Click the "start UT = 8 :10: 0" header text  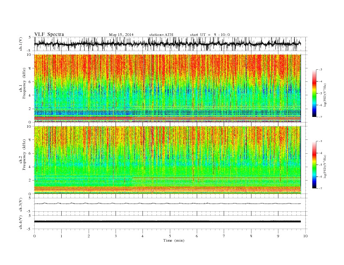coord(210,35)
